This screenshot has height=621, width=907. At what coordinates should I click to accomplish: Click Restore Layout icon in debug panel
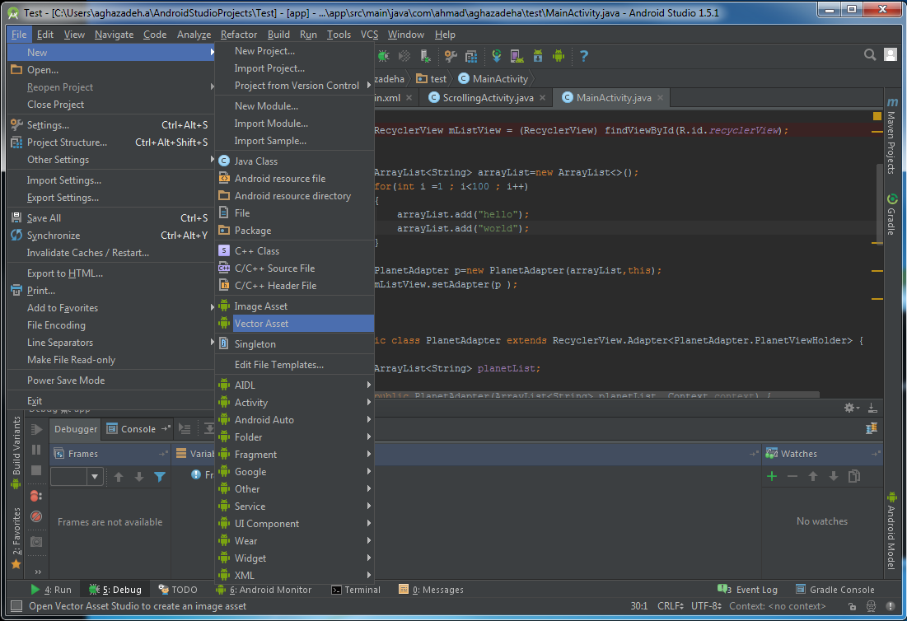[x=872, y=428]
